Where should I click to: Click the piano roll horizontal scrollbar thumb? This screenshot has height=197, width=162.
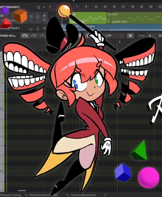pos(22,191)
